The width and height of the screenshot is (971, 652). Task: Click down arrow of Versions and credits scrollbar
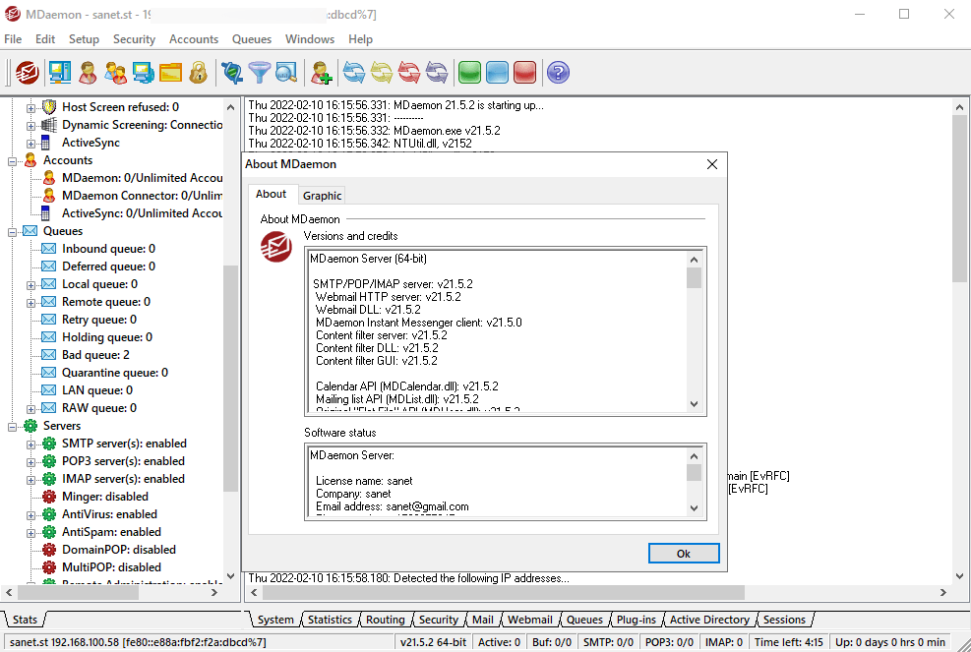(x=694, y=404)
